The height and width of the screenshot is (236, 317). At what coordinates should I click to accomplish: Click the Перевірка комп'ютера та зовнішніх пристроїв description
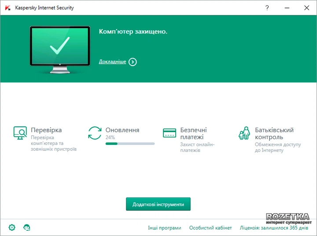coord(54,143)
